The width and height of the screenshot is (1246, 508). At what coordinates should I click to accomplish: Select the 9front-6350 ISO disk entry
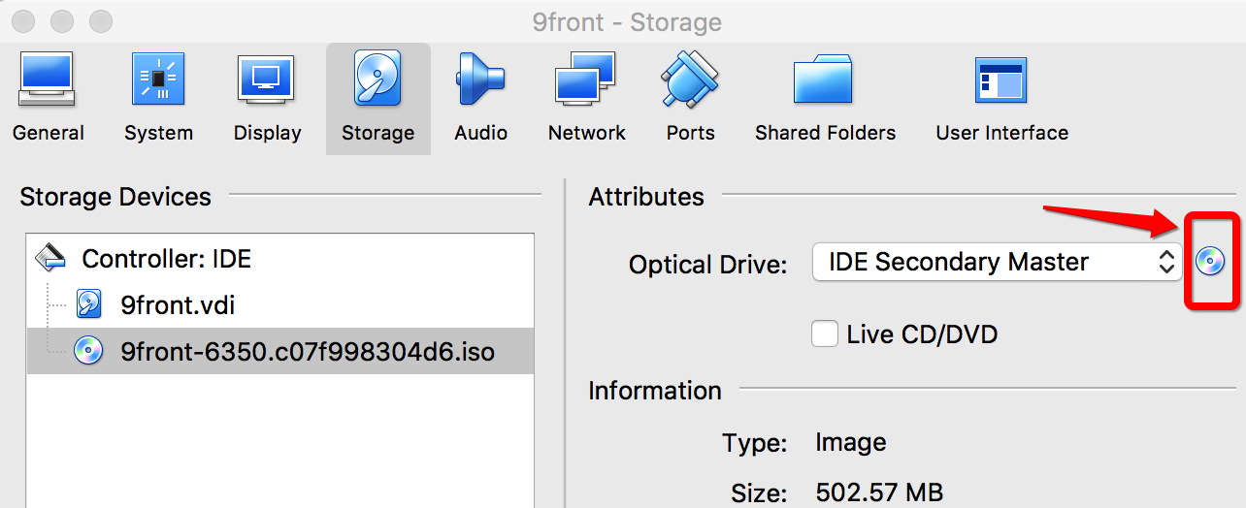click(307, 351)
